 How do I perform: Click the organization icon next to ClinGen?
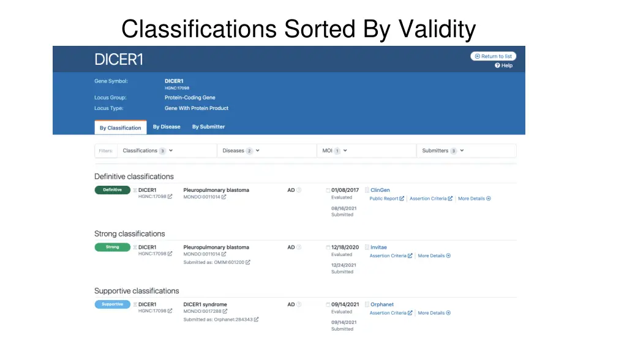366,190
